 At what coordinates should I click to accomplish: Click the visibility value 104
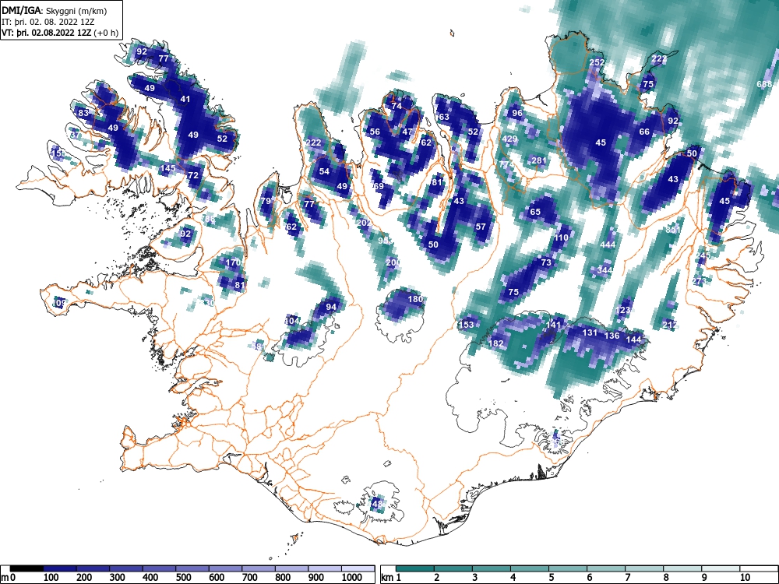pos(292,321)
